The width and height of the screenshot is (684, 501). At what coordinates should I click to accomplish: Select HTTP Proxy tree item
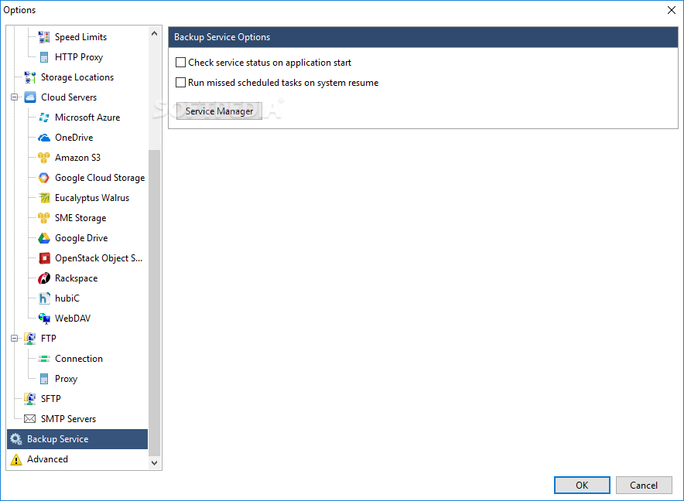tap(79, 57)
